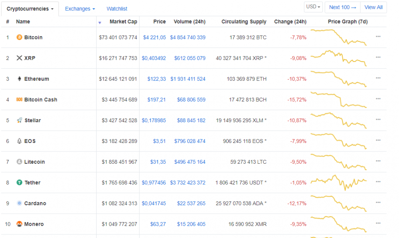Open the Tether name link
399x238 pixels.
(32, 182)
